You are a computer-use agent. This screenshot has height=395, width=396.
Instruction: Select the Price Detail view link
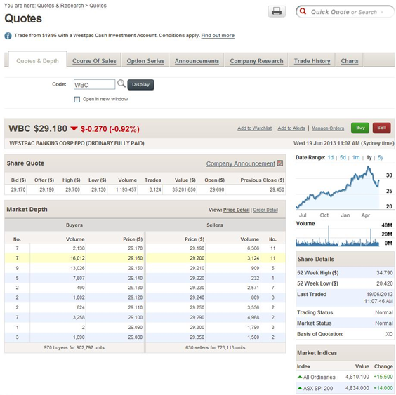236,210
